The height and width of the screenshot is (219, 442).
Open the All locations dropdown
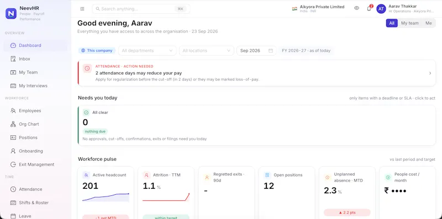(206, 51)
